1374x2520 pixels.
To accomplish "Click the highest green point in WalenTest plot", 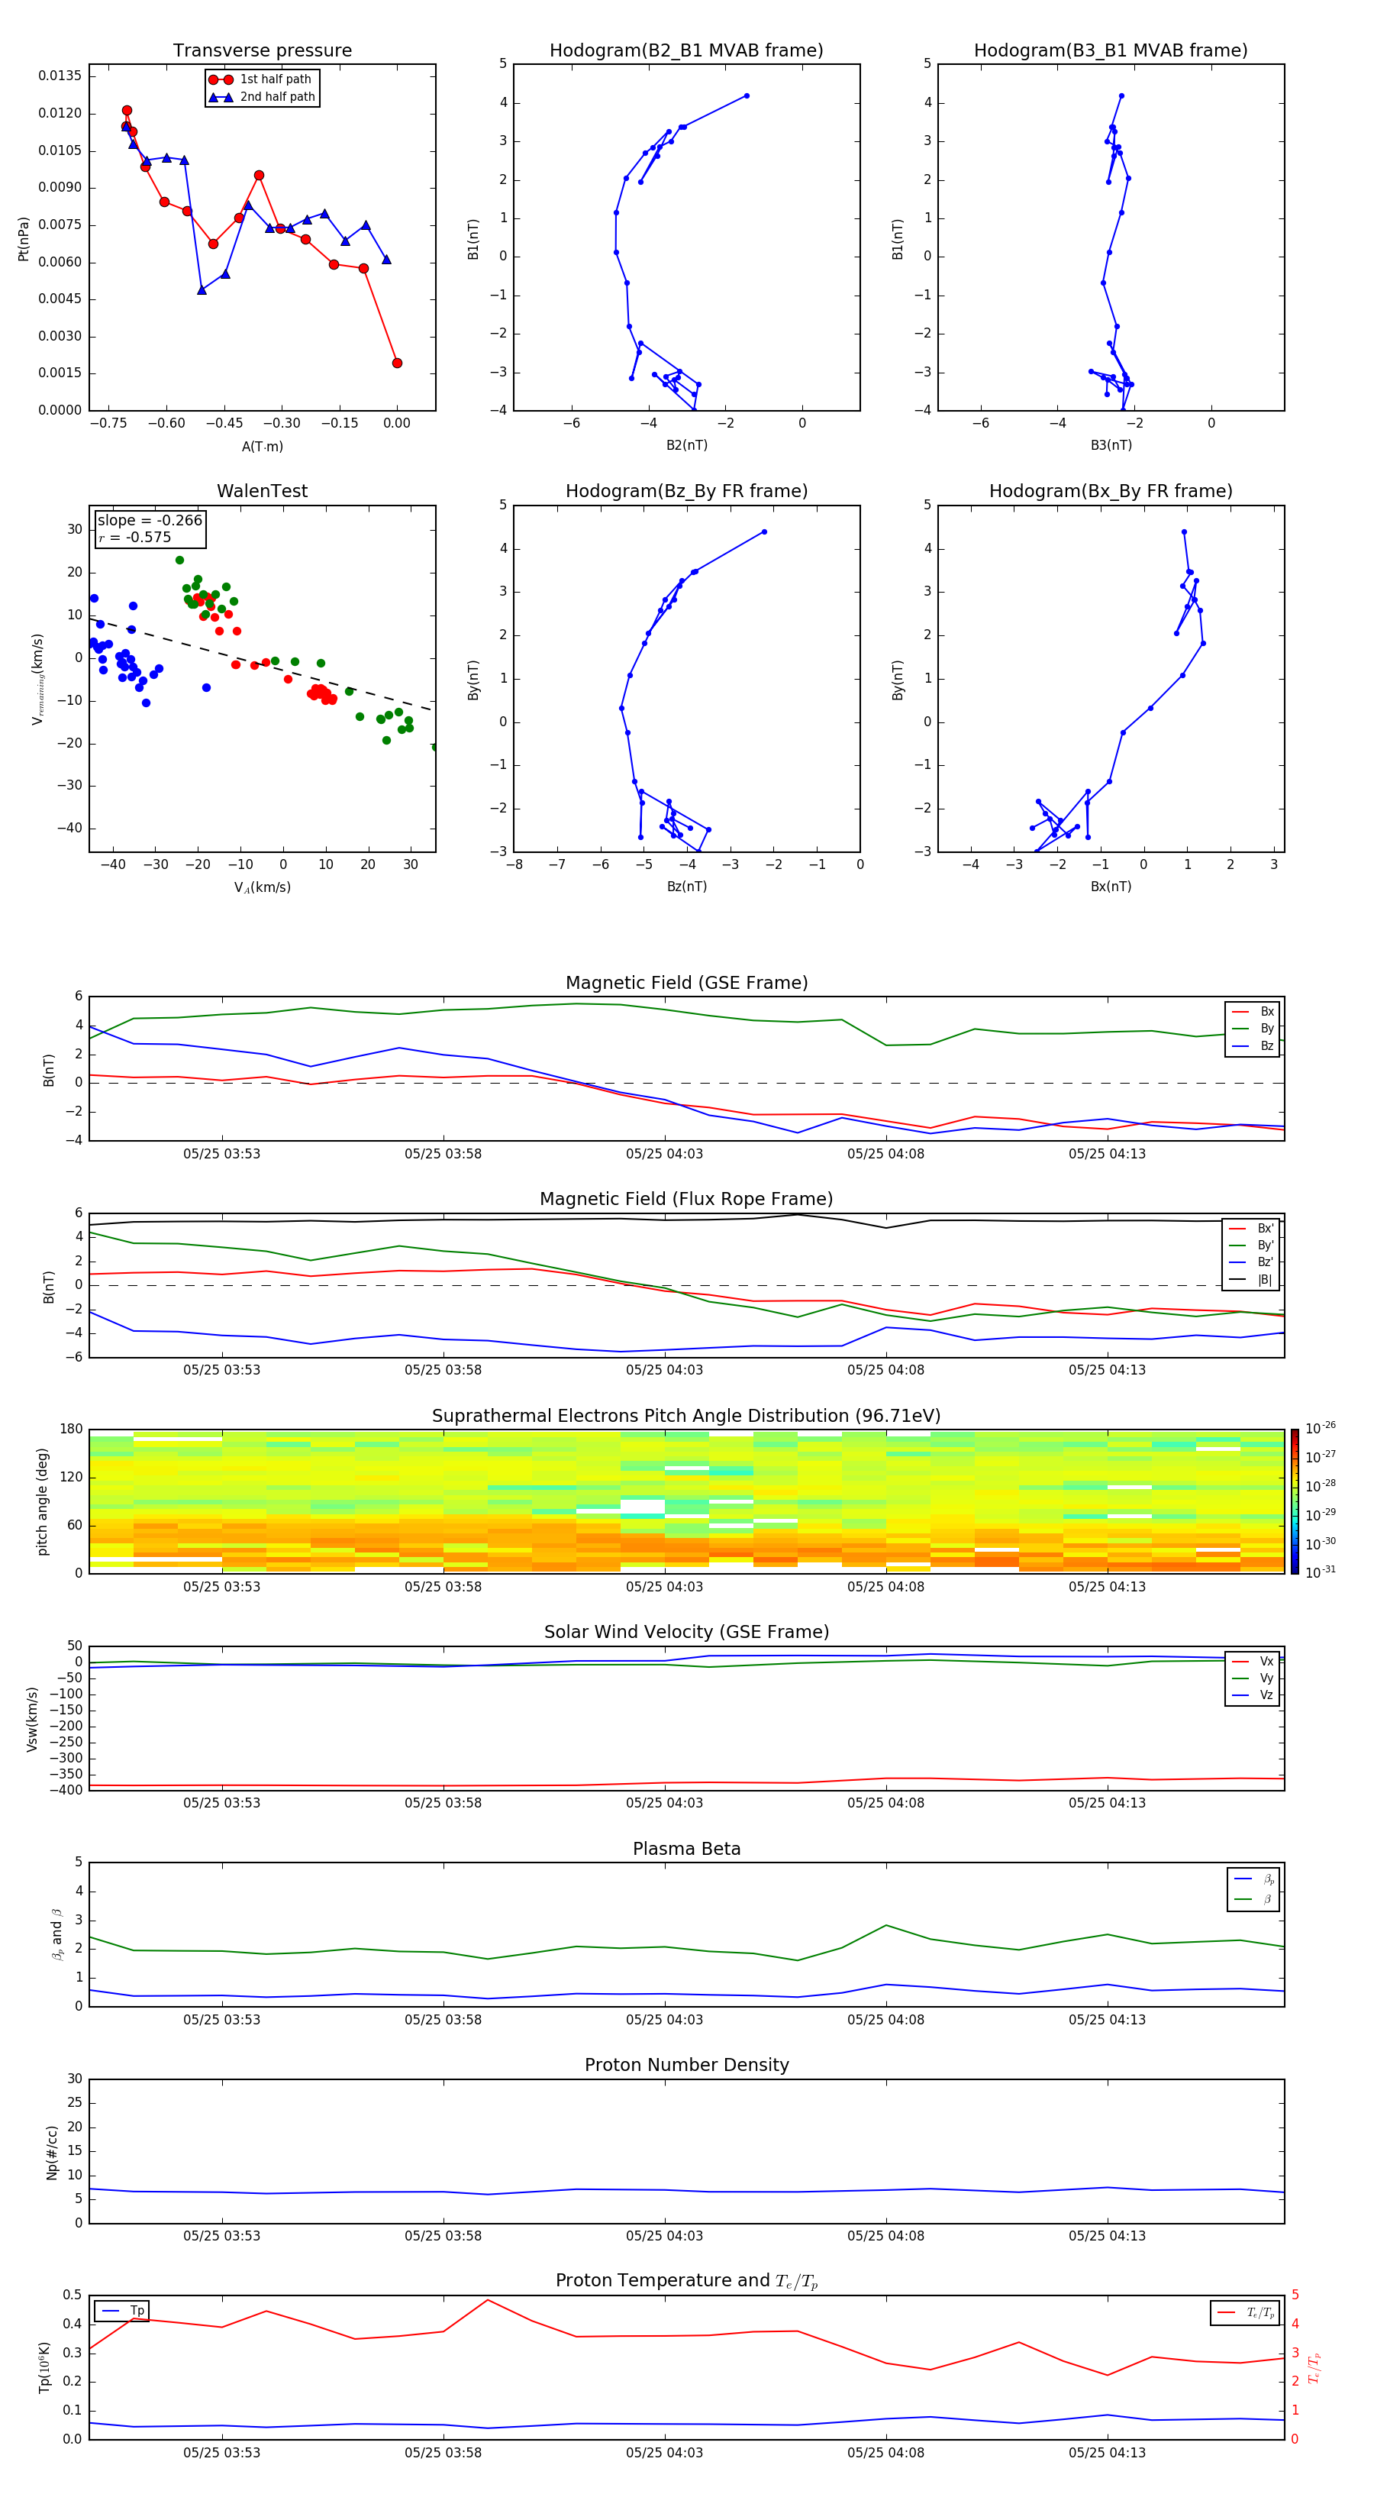I will click(180, 561).
